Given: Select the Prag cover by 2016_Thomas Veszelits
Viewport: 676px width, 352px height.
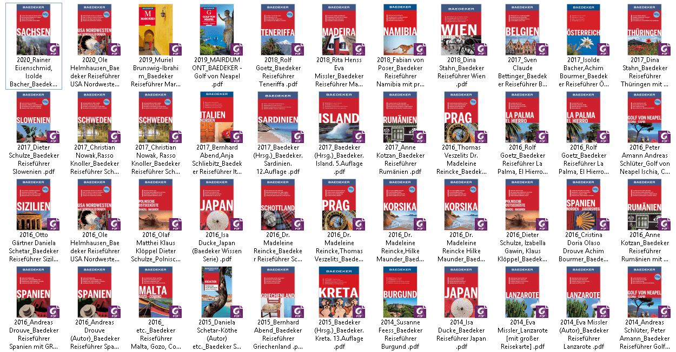Looking at the screenshot, I should pos(462,117).
